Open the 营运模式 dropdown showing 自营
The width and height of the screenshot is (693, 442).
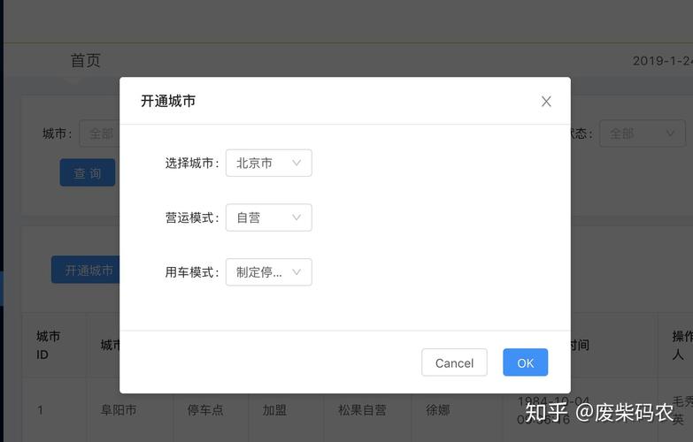click(x=269, y=217)
